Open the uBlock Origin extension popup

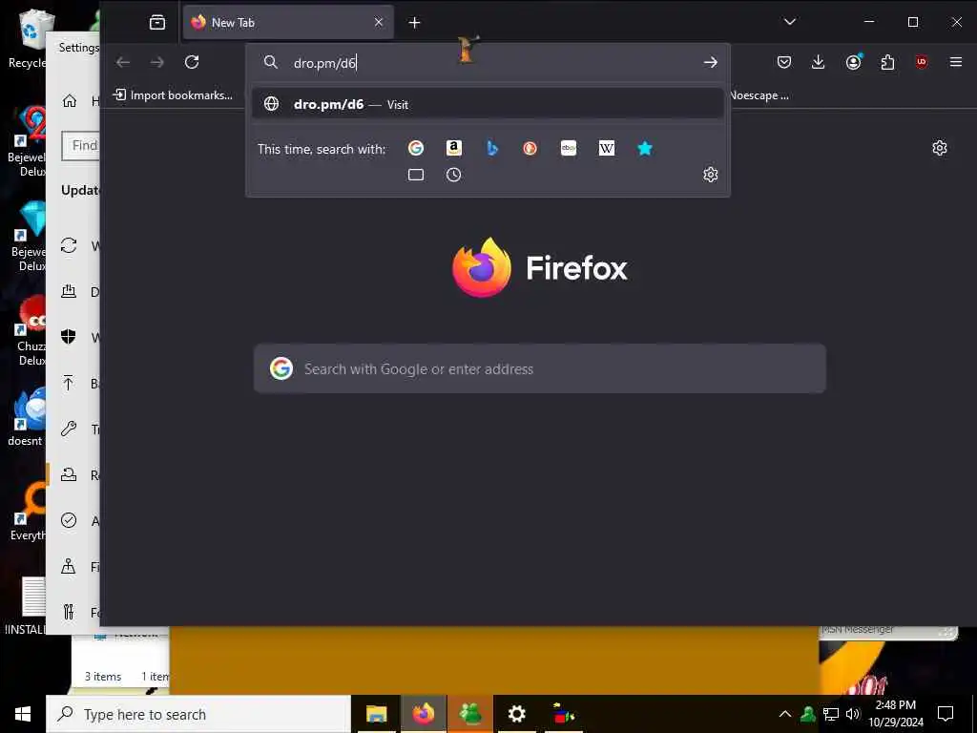922,62
